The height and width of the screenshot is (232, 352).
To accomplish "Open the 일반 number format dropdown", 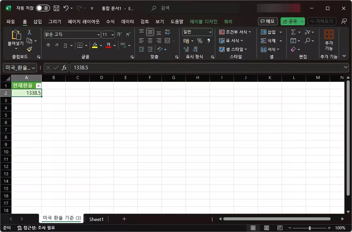I will pyautogui.click(x=210, y=32).
